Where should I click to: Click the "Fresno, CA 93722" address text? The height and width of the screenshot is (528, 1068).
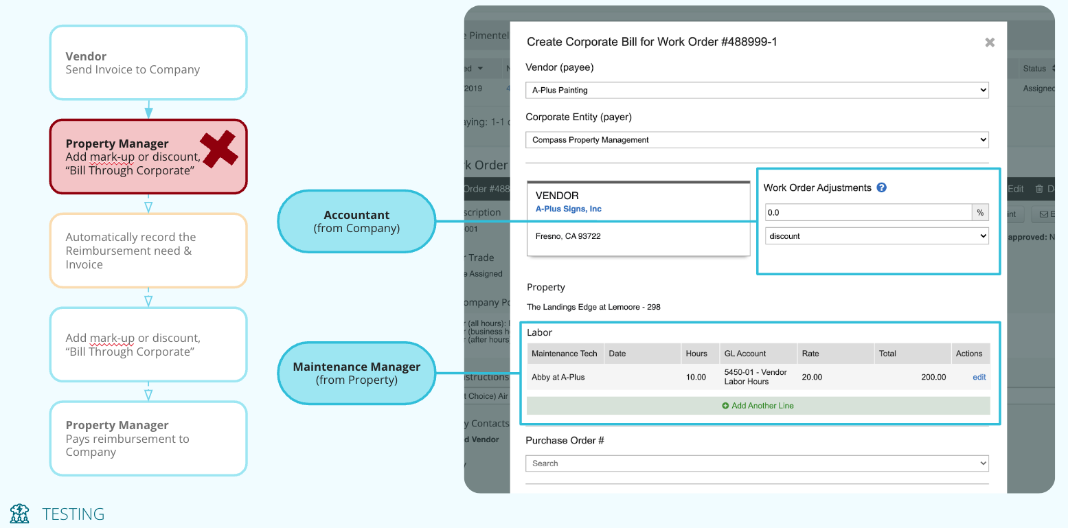567,236
